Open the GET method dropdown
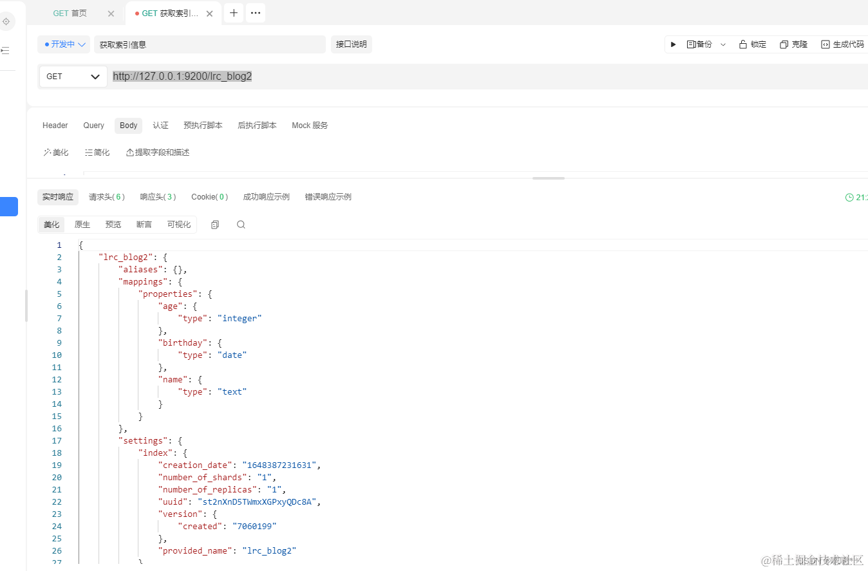Viewport: 868px width, 571px height. (x=73, y=77)
